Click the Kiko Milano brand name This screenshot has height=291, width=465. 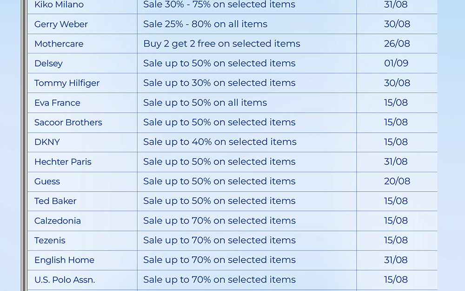click(x=59, y=5)
